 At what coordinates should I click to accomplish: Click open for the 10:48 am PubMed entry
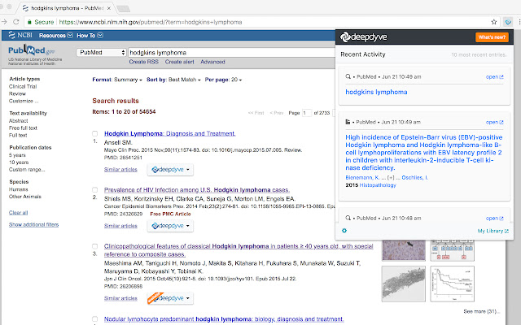pyautogui.click(x=494, y=219)
